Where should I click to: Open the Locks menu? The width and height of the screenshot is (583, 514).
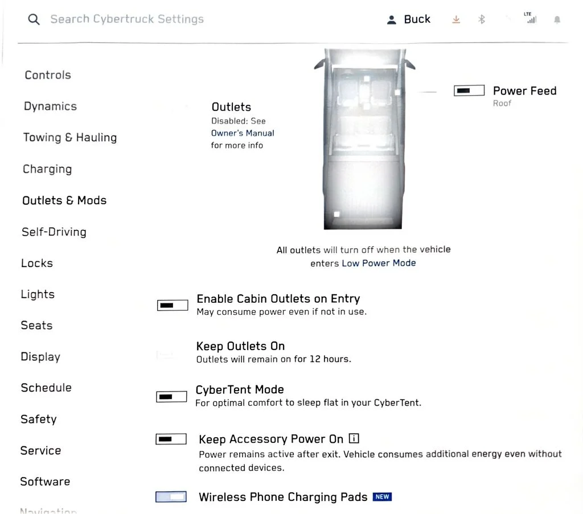[37, 263]
